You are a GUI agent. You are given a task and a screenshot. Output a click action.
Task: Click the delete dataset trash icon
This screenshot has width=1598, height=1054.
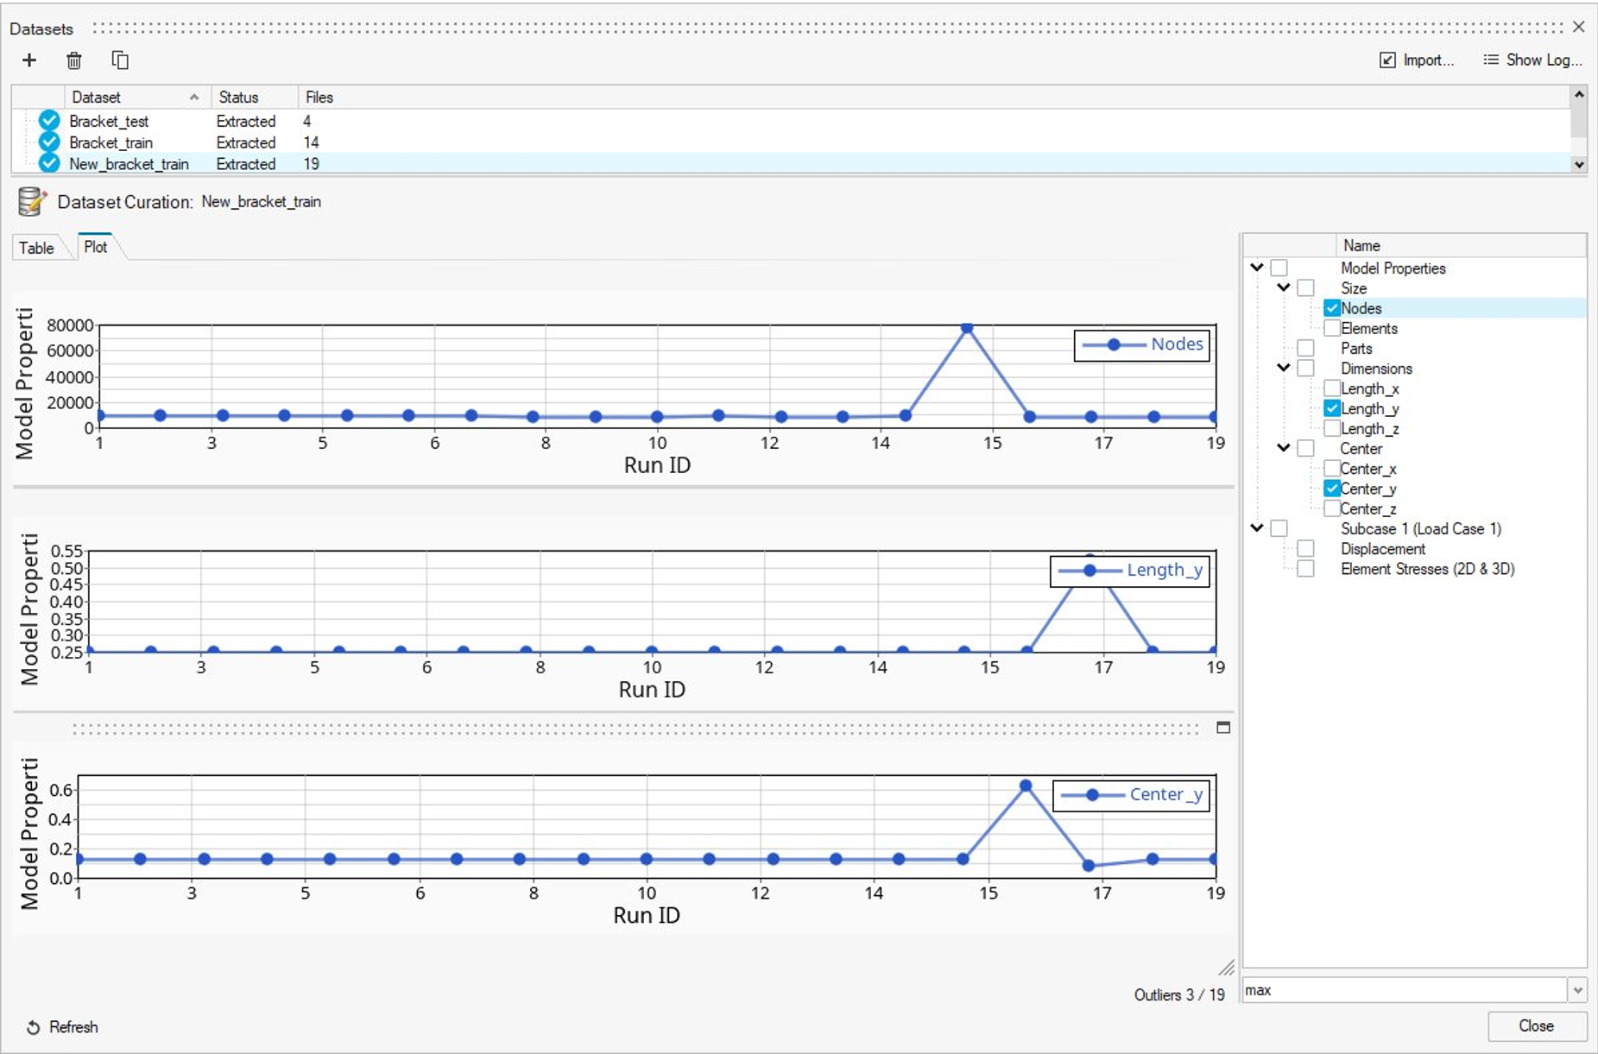(x=74, y=60)
